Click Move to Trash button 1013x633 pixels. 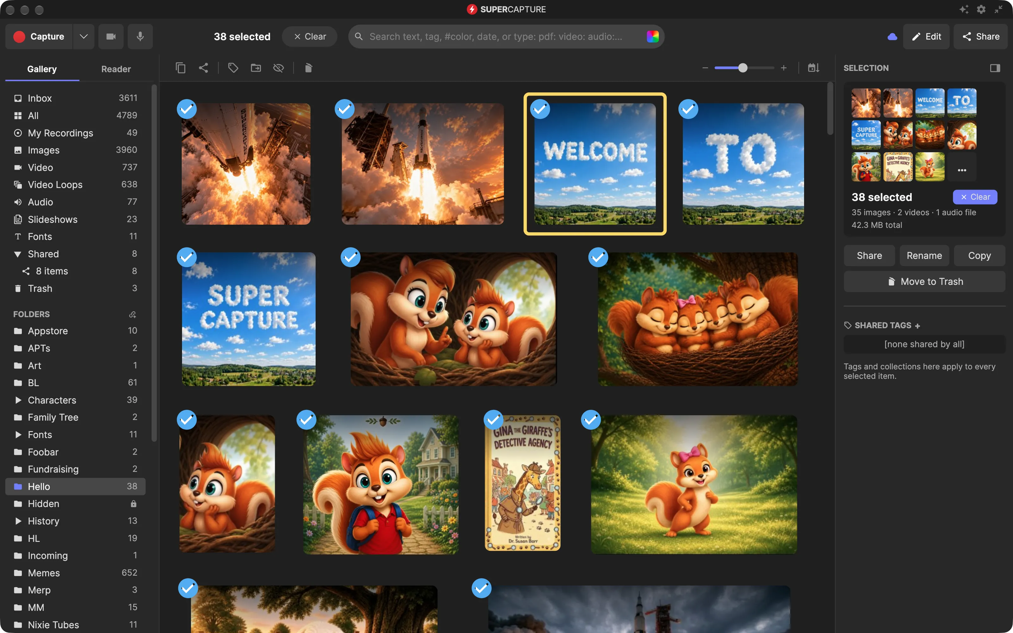click(x=924, y=281)
